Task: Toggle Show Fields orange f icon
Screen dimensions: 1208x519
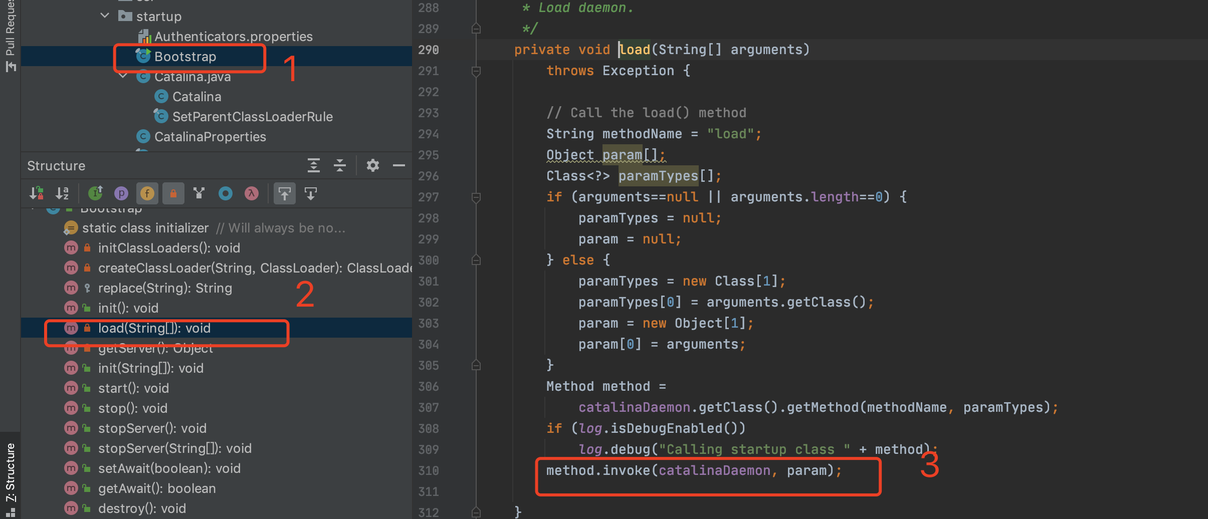Action: point(147,193)
